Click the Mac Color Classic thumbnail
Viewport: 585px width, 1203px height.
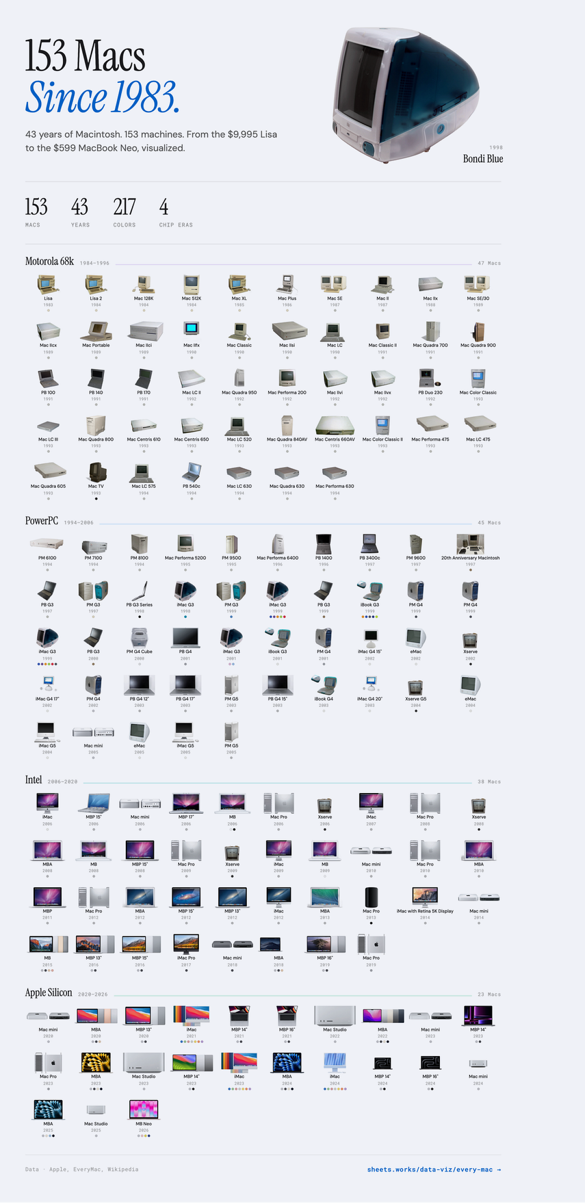478,378
